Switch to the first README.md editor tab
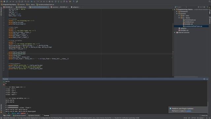This screenshot has height=119, width=211. (x=9, y=7)
